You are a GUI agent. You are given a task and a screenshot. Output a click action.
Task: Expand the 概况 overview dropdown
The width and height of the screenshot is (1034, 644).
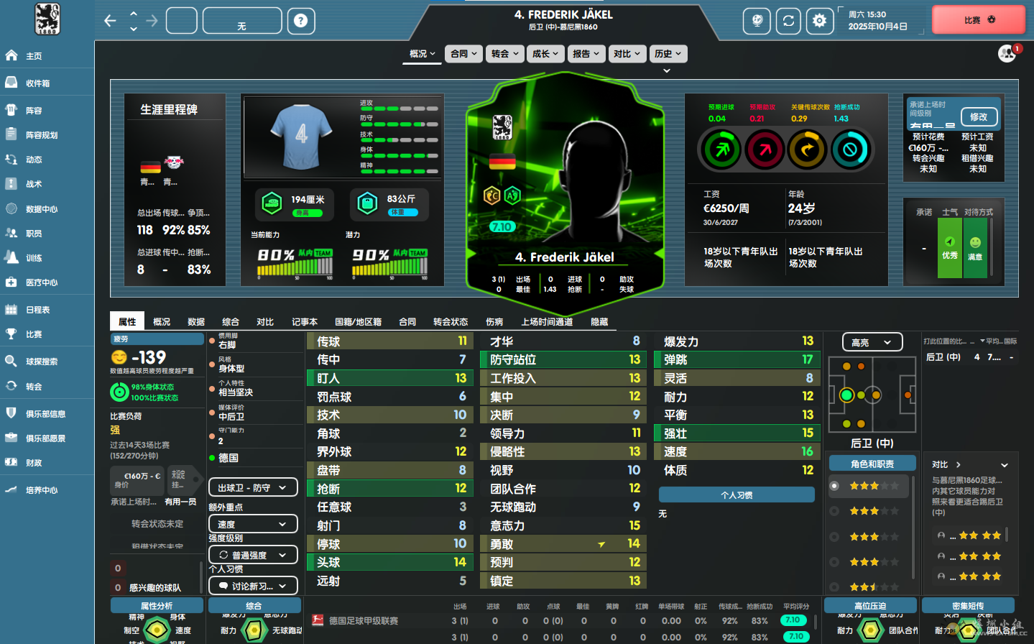423,54
